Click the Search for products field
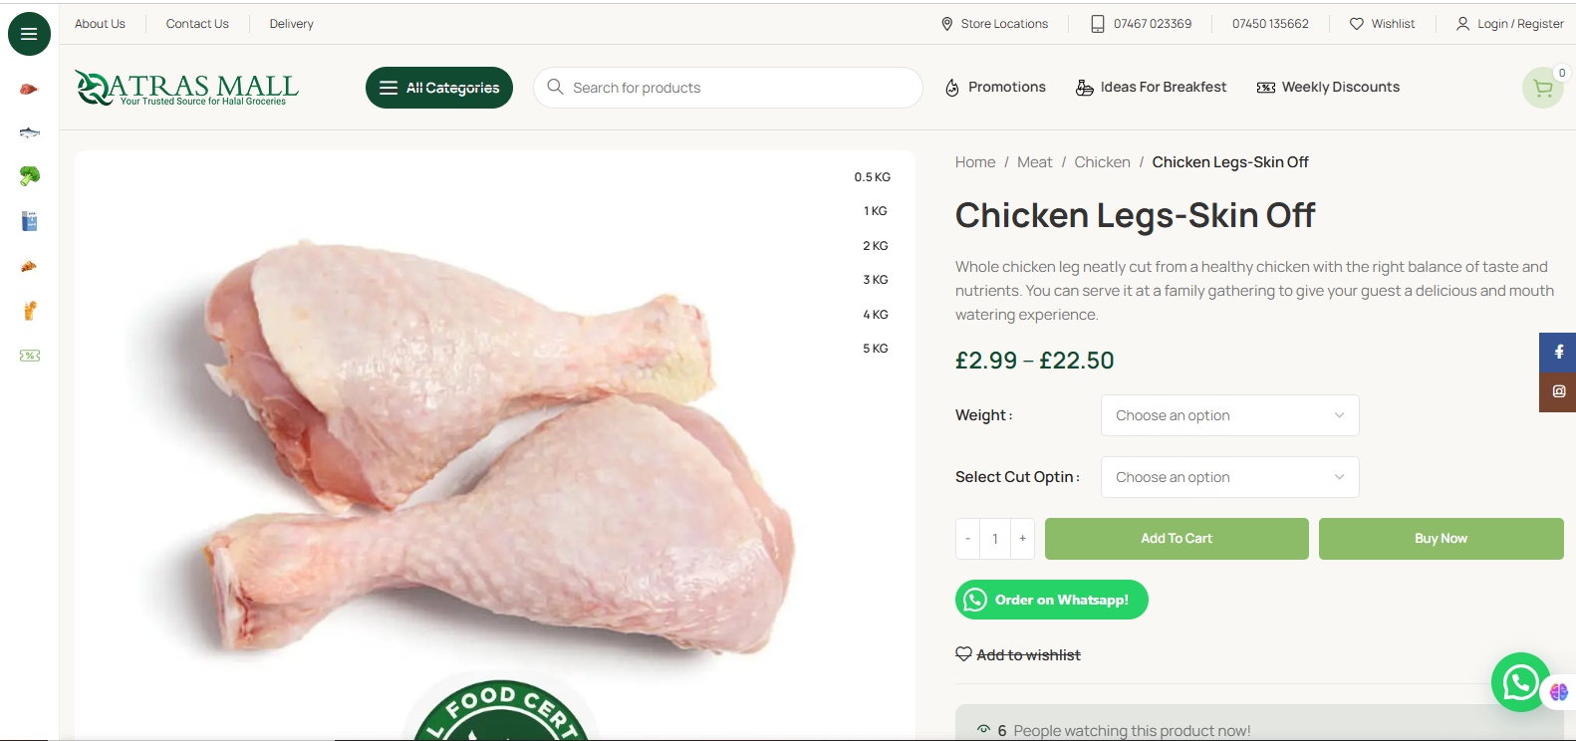This screenshot has height=741, width=1576. (x=737, y=88)
